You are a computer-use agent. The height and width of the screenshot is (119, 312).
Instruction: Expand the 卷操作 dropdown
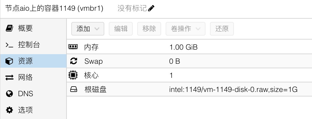tap(185, 29)
